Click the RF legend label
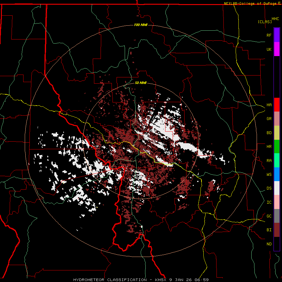 [269, 35]
